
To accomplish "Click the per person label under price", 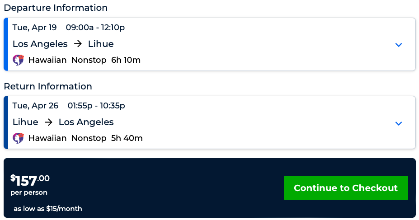I will point(29,193).
